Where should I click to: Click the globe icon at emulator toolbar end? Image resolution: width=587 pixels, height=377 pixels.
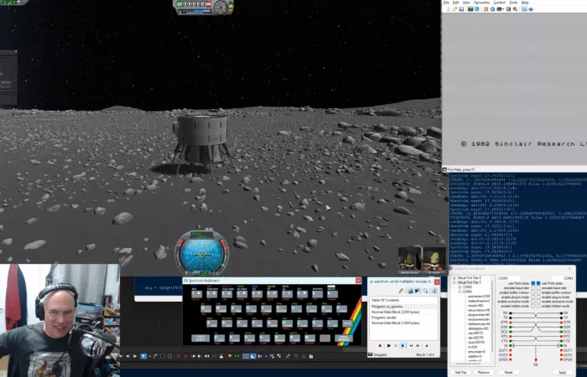pos(531,9)
